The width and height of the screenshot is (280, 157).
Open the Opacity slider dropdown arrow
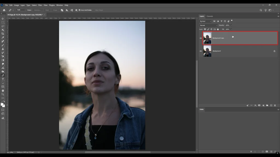[231, 25]
